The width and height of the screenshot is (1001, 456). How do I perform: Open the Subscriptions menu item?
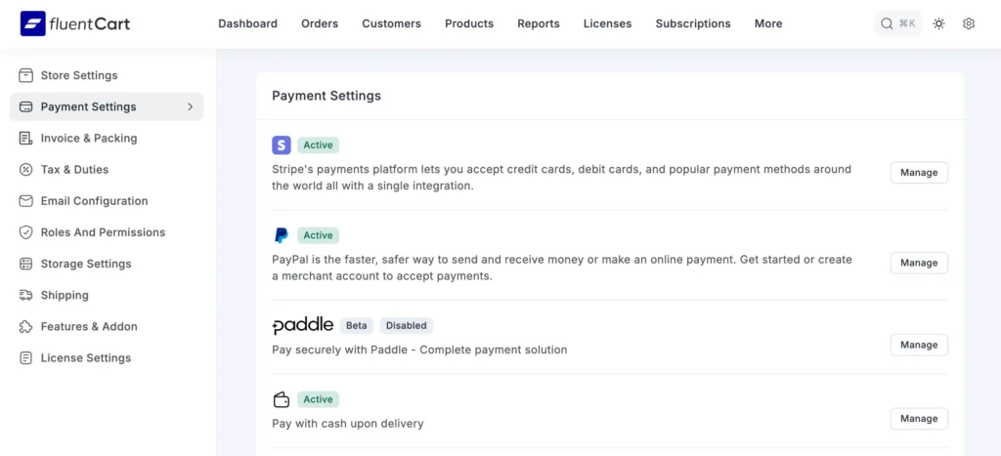pos(693,23)
